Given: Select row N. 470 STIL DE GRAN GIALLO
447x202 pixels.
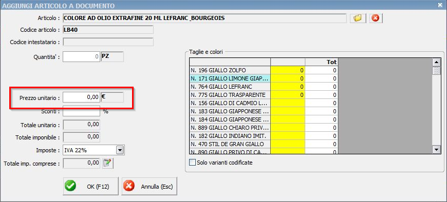Looking at the screenshot, I should click(x=230, y=144).
